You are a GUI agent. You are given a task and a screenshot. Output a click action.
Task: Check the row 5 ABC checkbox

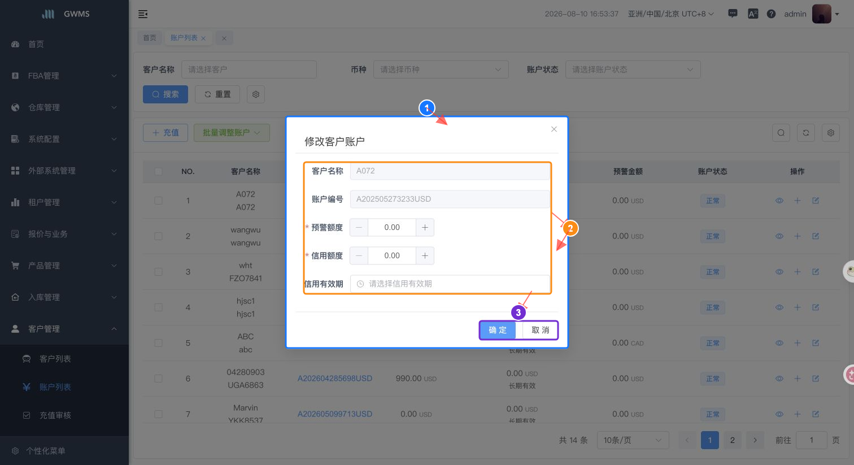coord(158,343)
